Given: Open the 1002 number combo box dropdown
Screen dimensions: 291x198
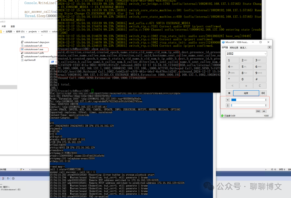Looking at the screenshot, I should coord(265,54).
